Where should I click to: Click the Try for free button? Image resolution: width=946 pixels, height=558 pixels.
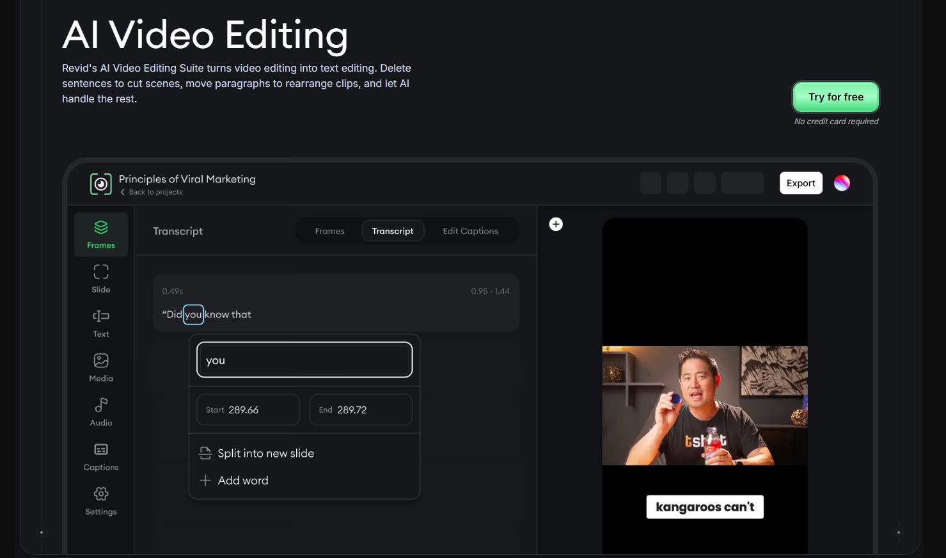pos(836,97)
